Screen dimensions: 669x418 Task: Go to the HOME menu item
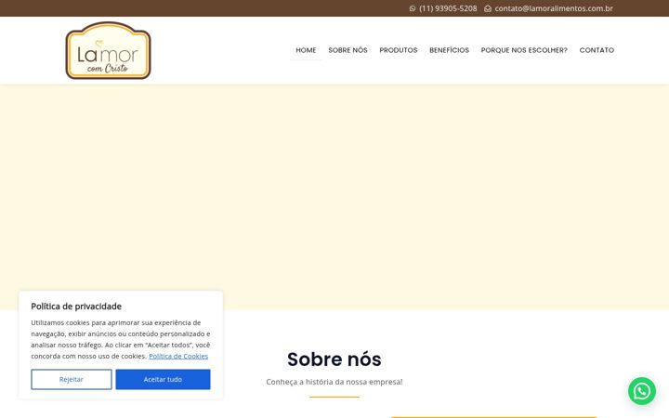pyautogui.click(x=306, y=50)
